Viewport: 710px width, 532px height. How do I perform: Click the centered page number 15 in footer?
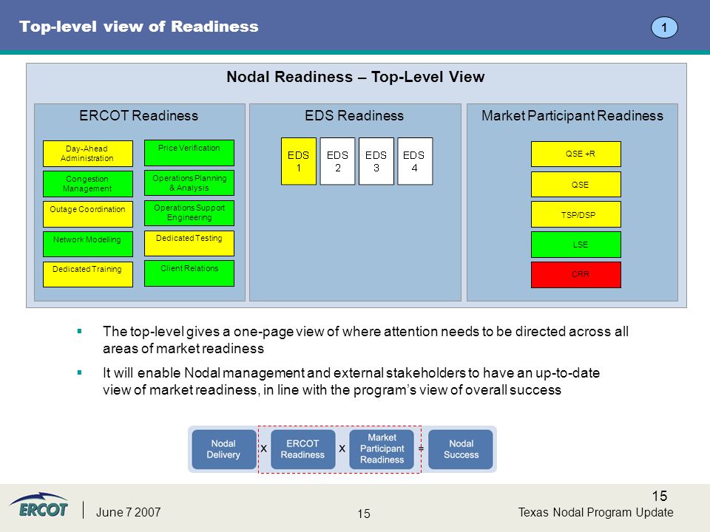(x=364, y=514)
